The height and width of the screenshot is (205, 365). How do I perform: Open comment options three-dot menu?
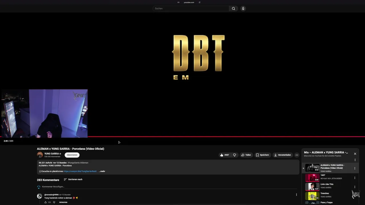point(296,195)
